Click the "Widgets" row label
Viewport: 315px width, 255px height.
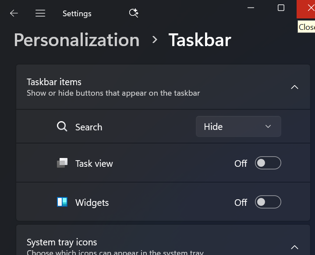pyautogui.click(x=92, y=203)
